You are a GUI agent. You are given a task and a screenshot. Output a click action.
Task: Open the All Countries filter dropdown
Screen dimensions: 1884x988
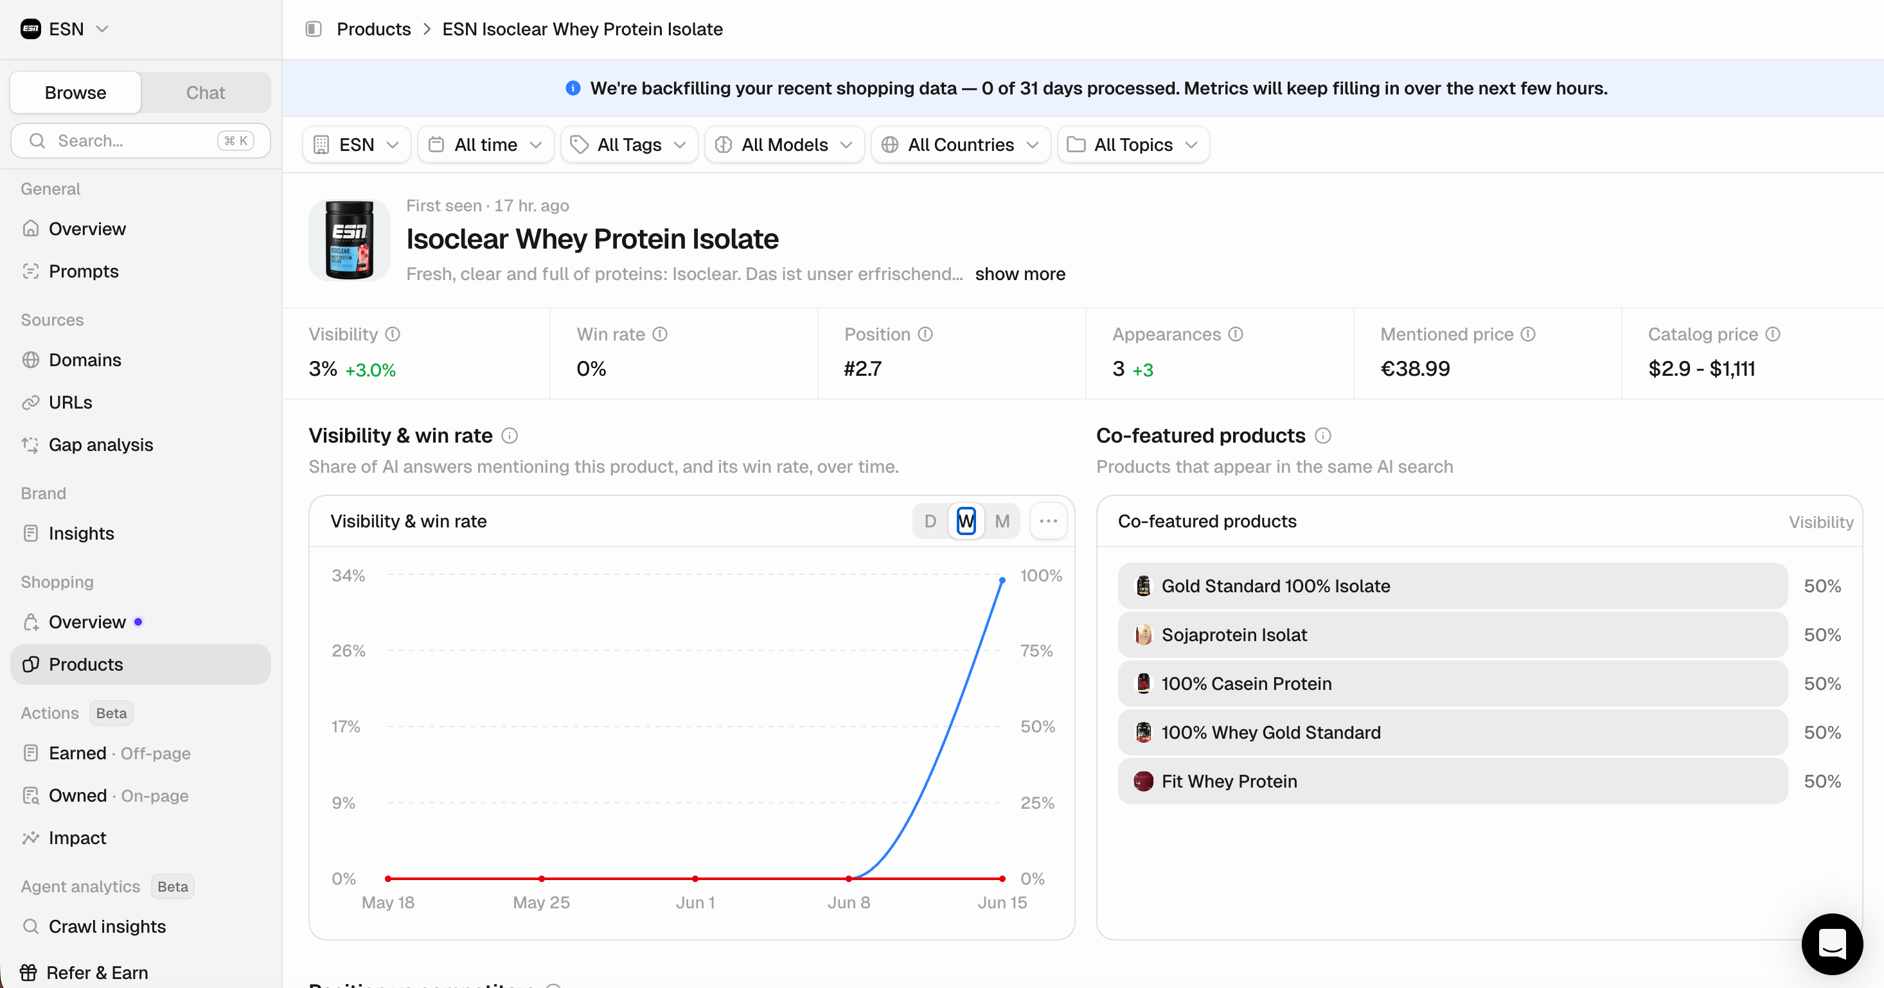961,145
